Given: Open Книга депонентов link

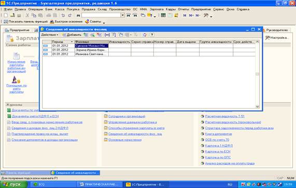Looking at the screenshot, I should tap(218, 134).
